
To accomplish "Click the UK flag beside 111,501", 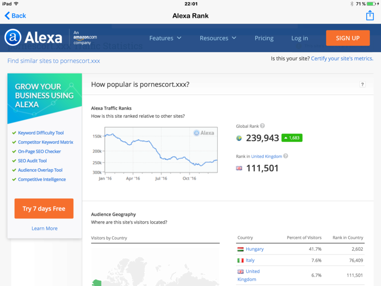I will (x=239, y=168).
